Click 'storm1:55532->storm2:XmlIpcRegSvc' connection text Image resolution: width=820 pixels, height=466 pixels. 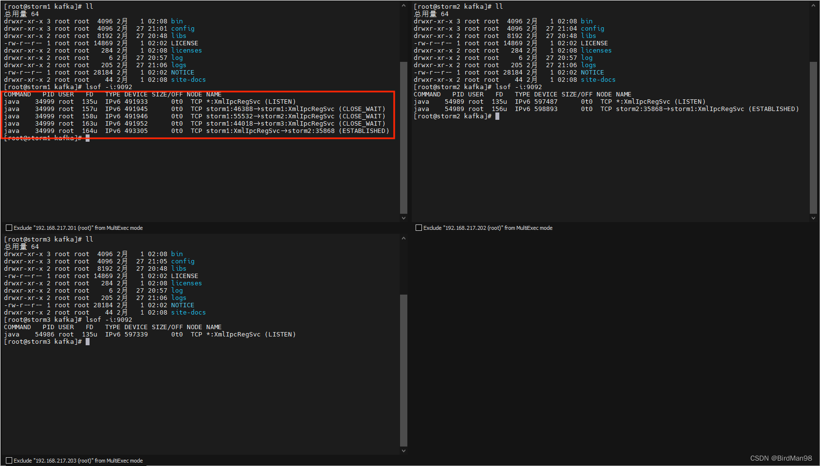click(270, 116)
